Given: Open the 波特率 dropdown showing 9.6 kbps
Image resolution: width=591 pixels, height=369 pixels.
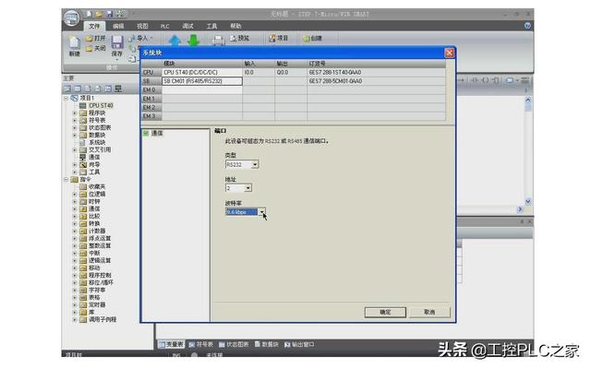Looking at the screenshot, I should [x=261, y=212].
